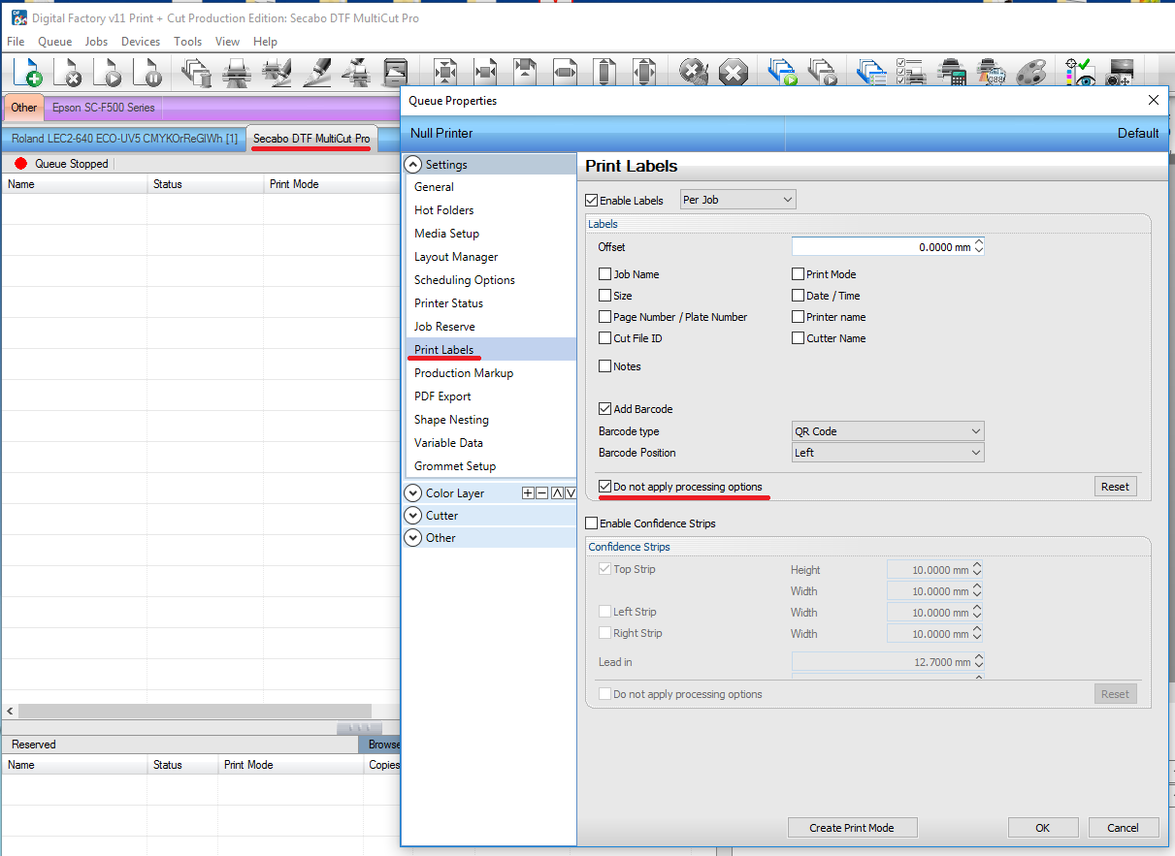This screenshot has width=1175, height=856.
Task: Open the Barcode type QR Code dropdown
Action: point(888,431)
